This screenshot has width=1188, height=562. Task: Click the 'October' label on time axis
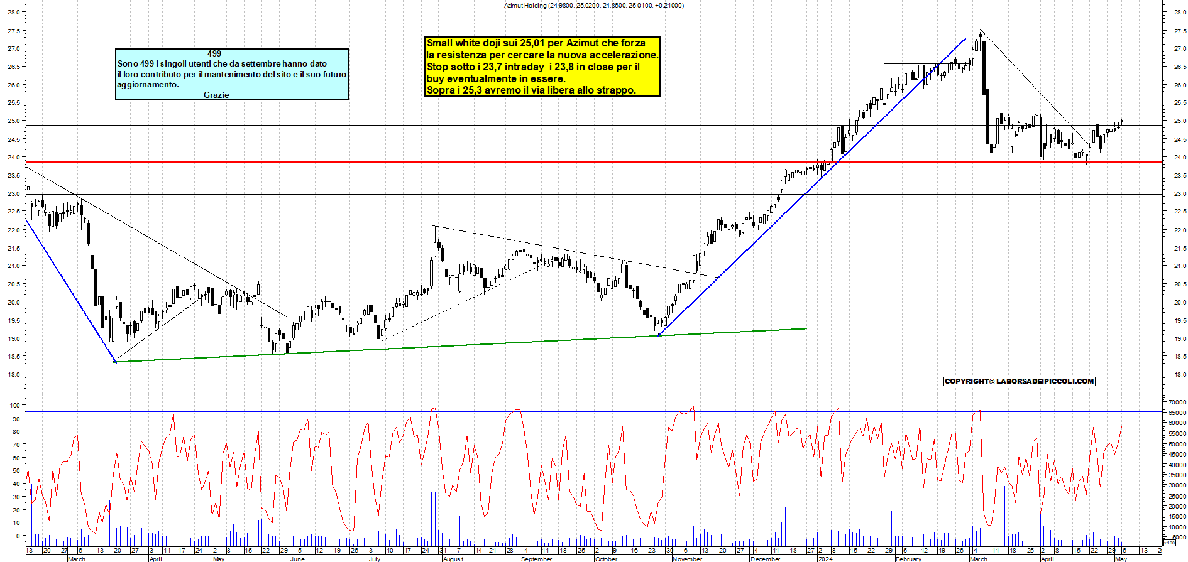click(607, 559)
